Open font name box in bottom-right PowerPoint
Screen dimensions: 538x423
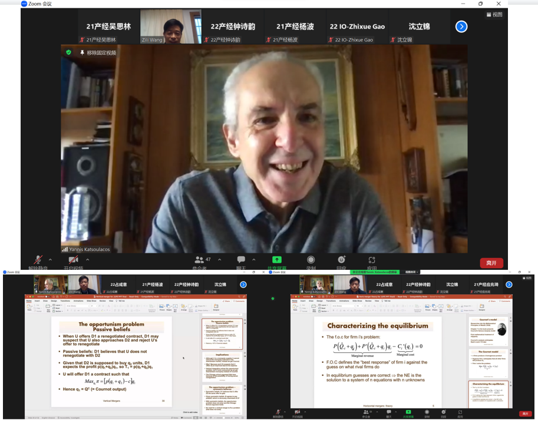tap(342, 305)
